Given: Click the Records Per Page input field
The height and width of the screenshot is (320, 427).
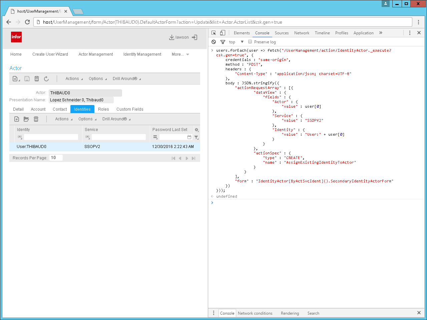Looking at the screenshot, I should pyautogui.click(x=56, y=158).
